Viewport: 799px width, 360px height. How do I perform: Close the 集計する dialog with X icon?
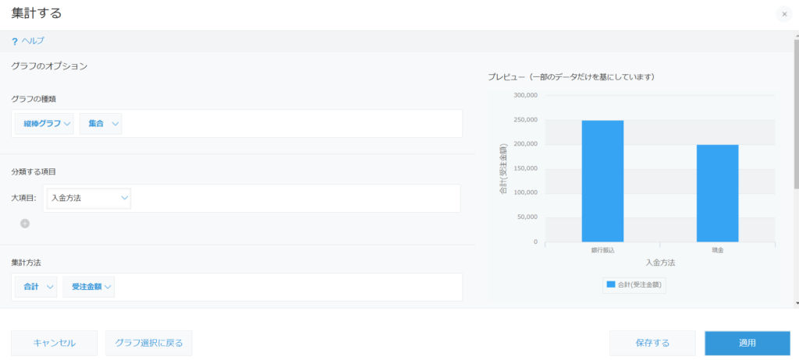[x=784, y=14]
